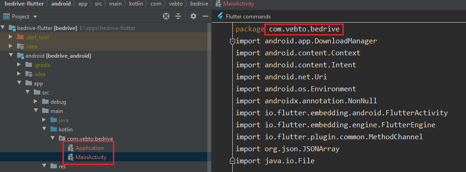
Task: Click kotlin in the breadcrumb path
Action: [x=137, y=4]
